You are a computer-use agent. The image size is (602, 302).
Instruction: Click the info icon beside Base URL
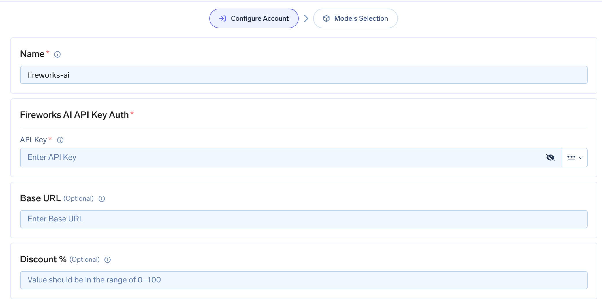[x=102, y=199]
